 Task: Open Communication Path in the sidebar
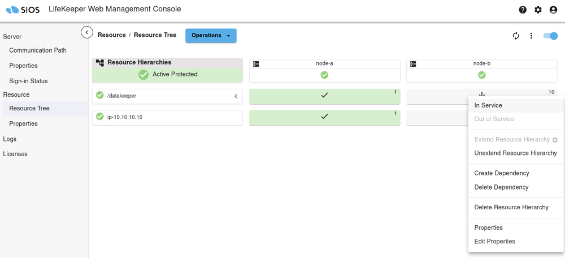(x=38, y=50)
